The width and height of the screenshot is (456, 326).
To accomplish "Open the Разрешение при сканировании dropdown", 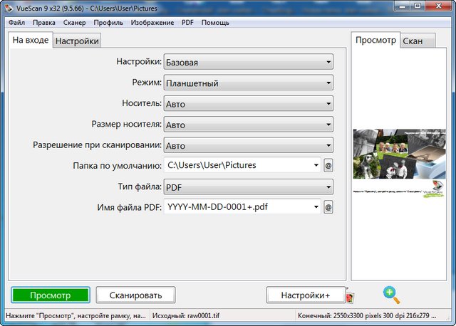I will pyautogui.click(x=248, y=145).
